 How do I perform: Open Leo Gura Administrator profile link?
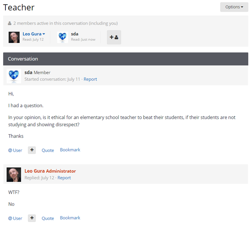(x=50, y=171)
